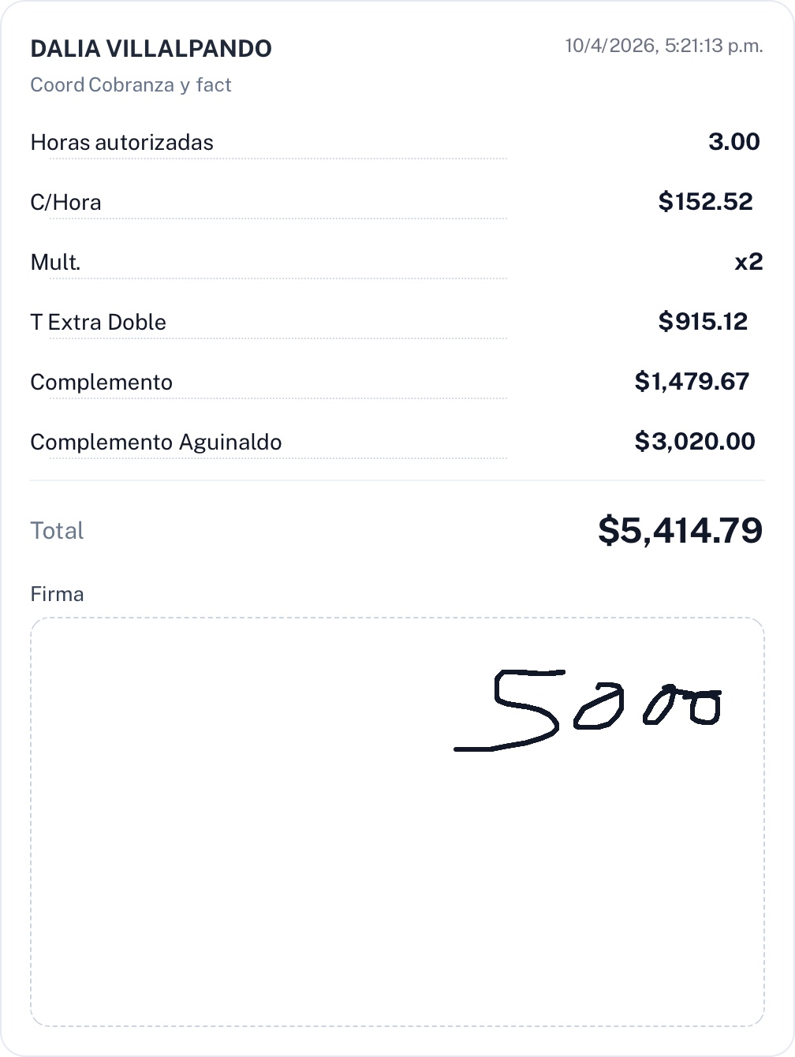Select the $1,479.67 amount
Image resolution: width=795 pixels, height=1057 pixels.
click(692, 382)
